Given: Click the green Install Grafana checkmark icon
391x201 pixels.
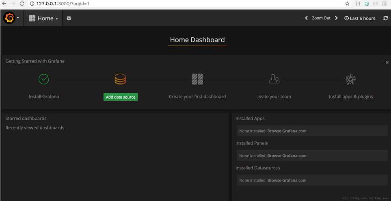Looking at the screenshot, I should coord(44,79).
